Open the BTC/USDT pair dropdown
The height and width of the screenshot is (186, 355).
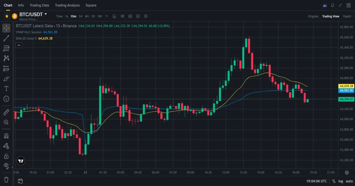tap(46, 14)
